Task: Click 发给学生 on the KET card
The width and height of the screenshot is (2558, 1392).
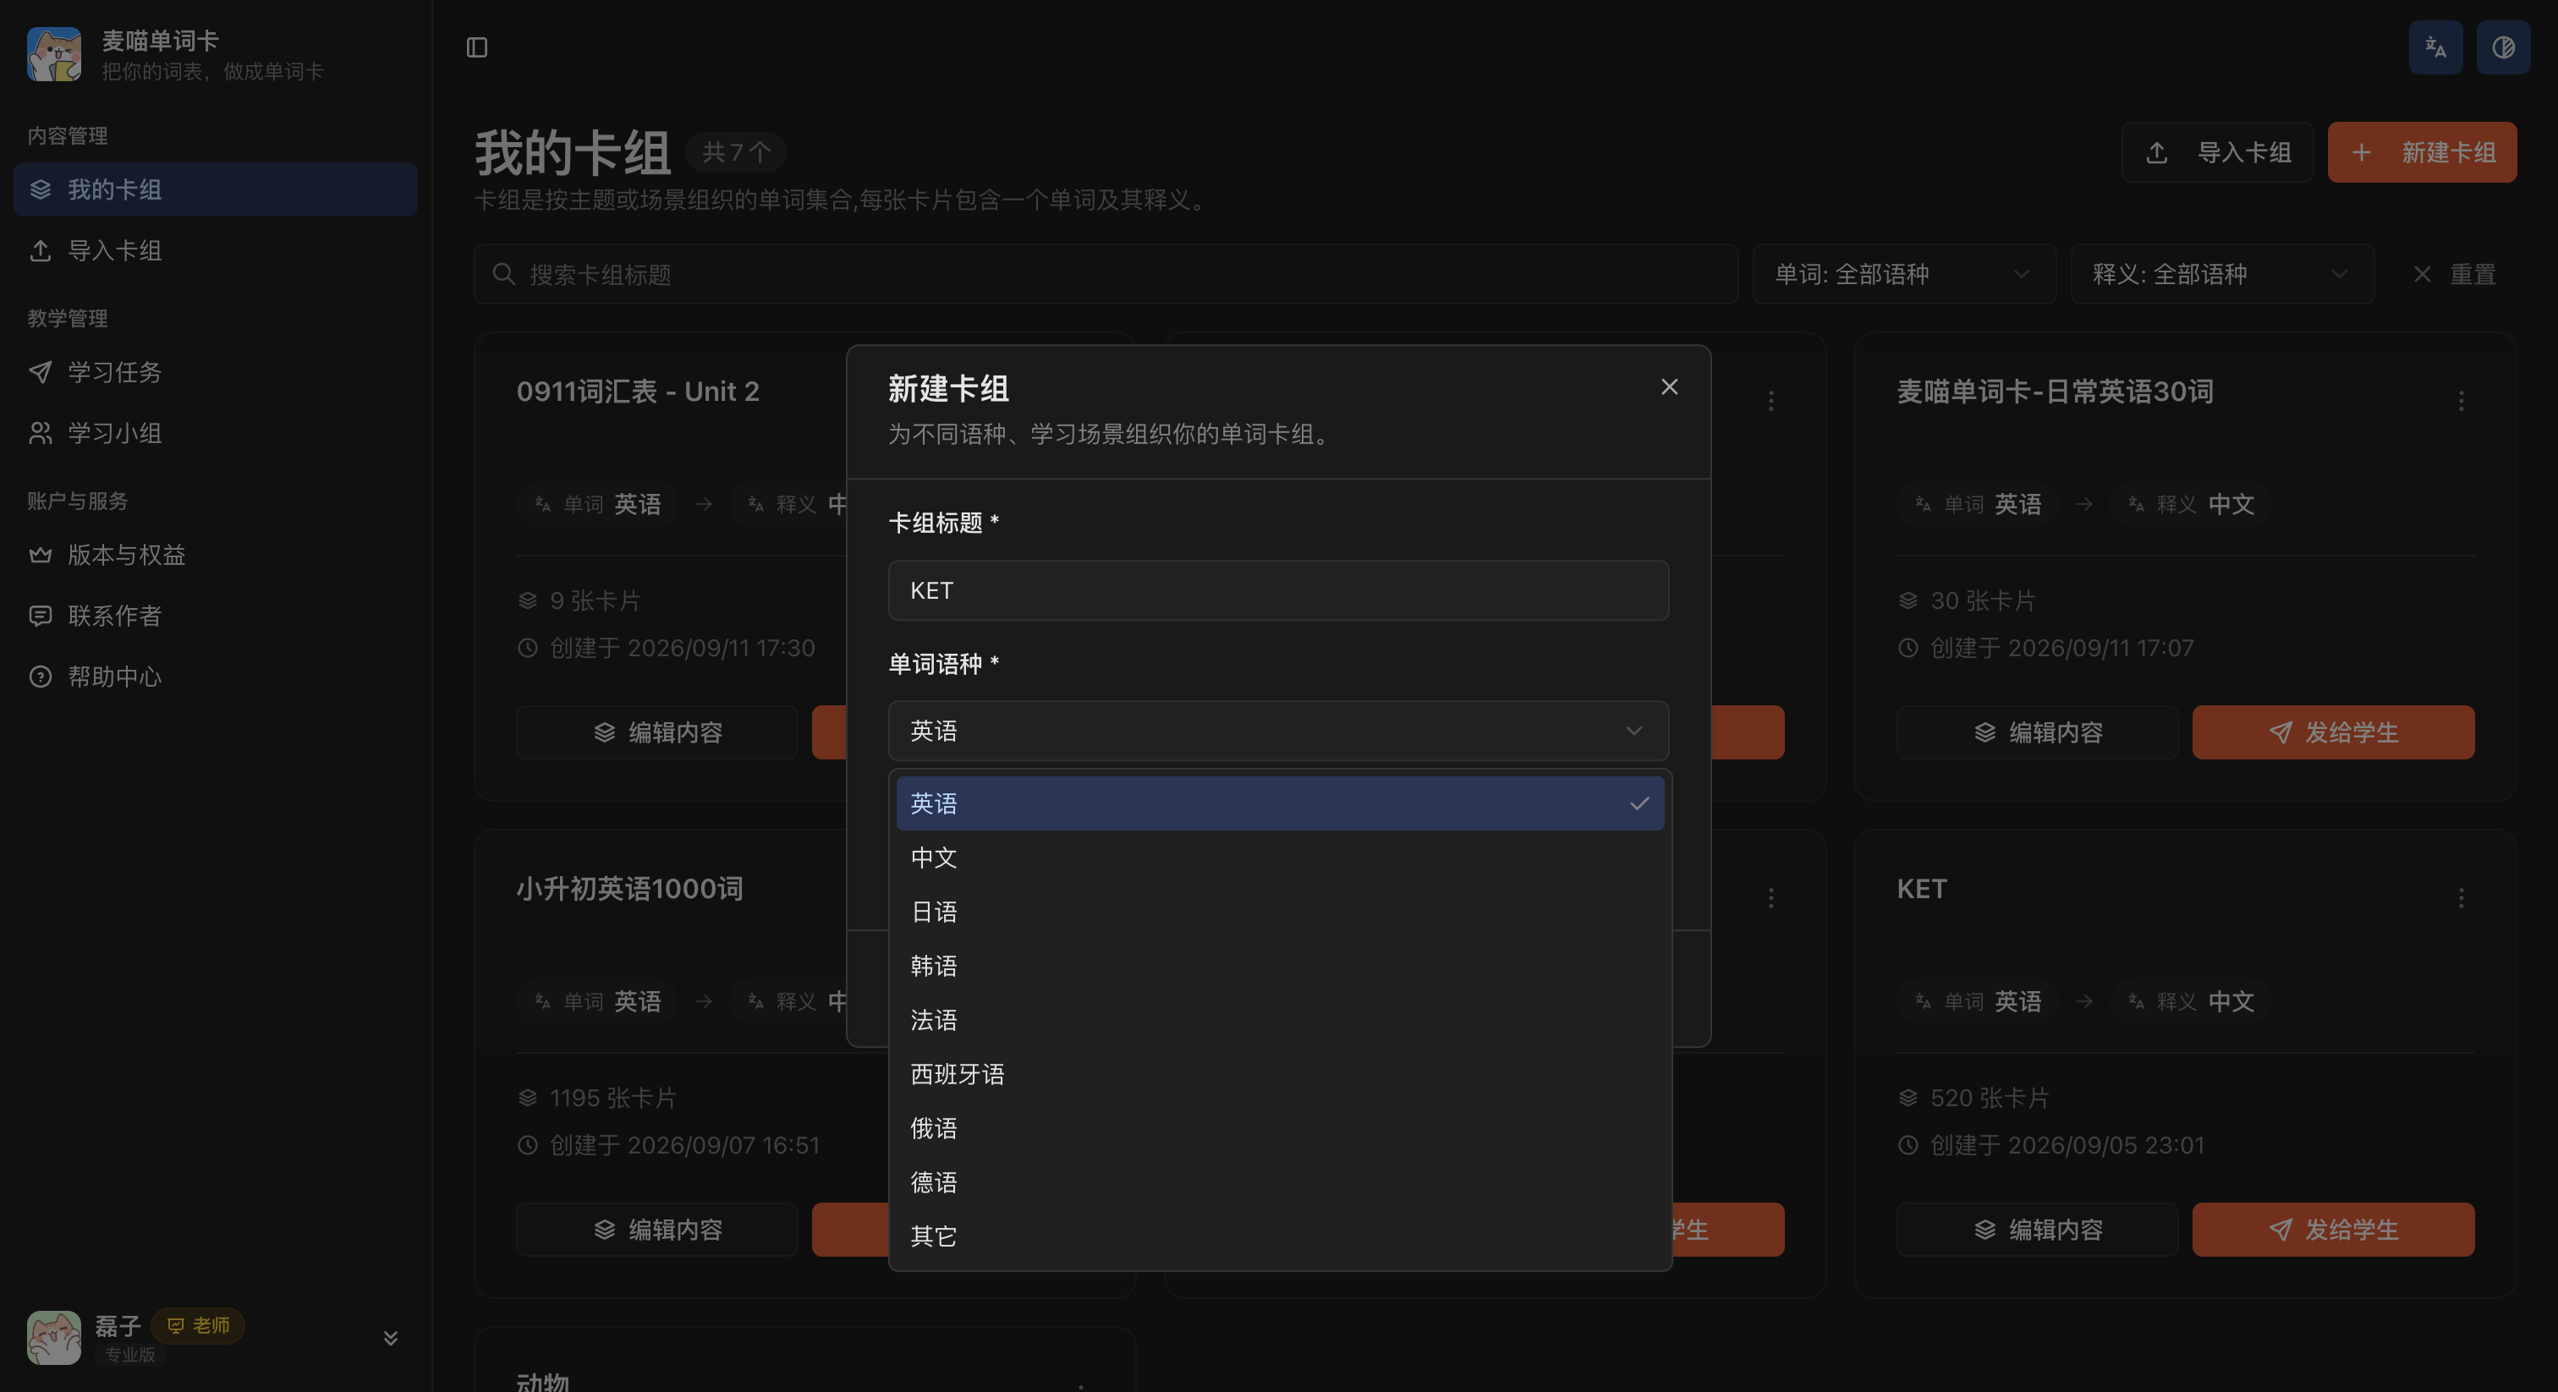Action: 2334,1230
